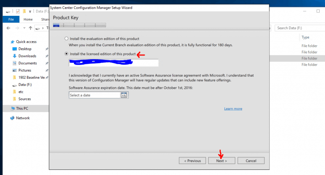Screen dimensions: 325x175
Task: Click the product key input field
Action: pos(114,63)
